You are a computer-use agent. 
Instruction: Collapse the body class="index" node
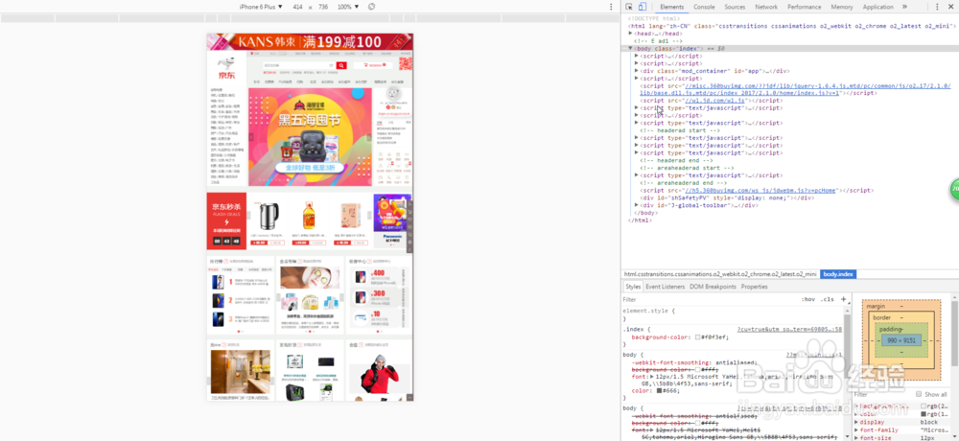[631, 48]
